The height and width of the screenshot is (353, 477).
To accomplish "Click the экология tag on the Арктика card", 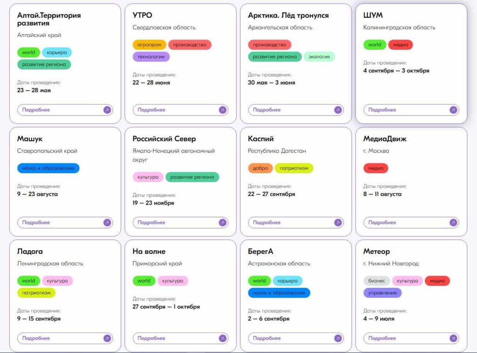I will (x=319, y=57).
